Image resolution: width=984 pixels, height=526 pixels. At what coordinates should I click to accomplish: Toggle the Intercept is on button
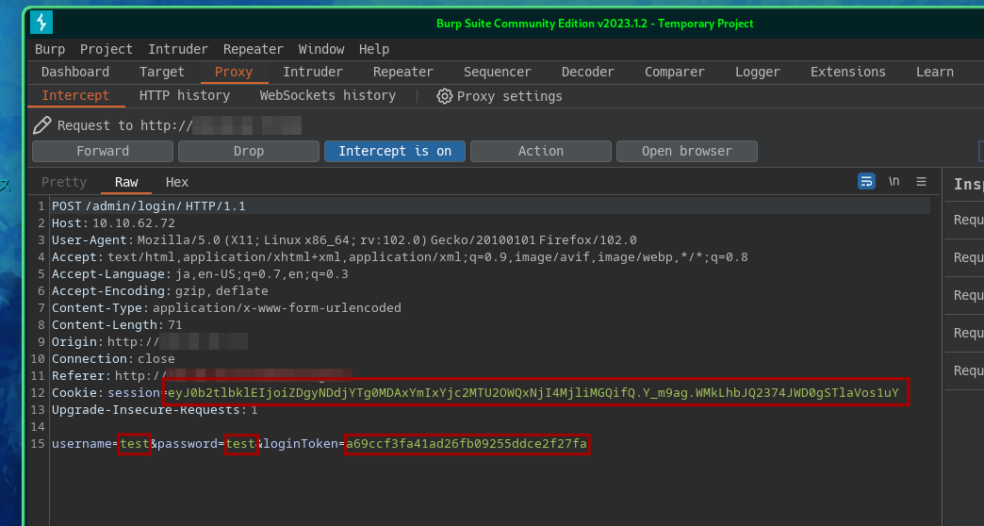[x=395, y=151]
